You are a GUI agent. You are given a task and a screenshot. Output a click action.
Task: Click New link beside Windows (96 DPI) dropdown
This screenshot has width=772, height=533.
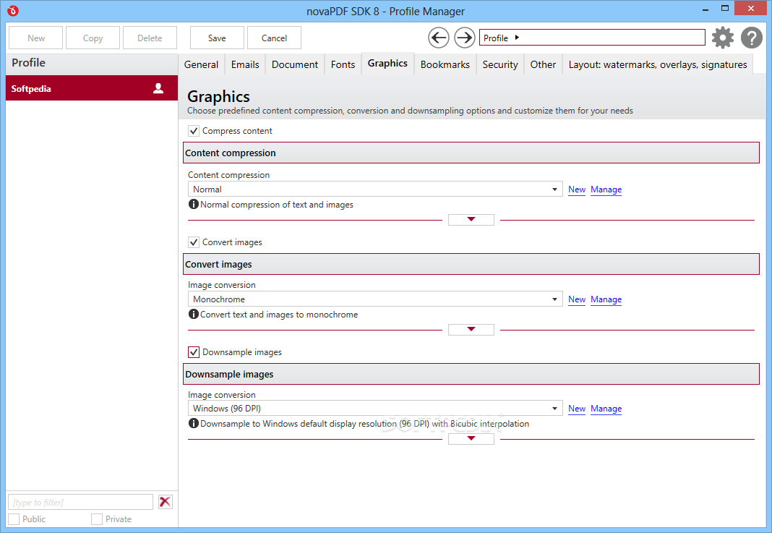577,409
